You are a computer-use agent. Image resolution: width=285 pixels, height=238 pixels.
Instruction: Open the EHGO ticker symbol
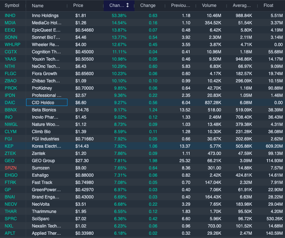11,175
